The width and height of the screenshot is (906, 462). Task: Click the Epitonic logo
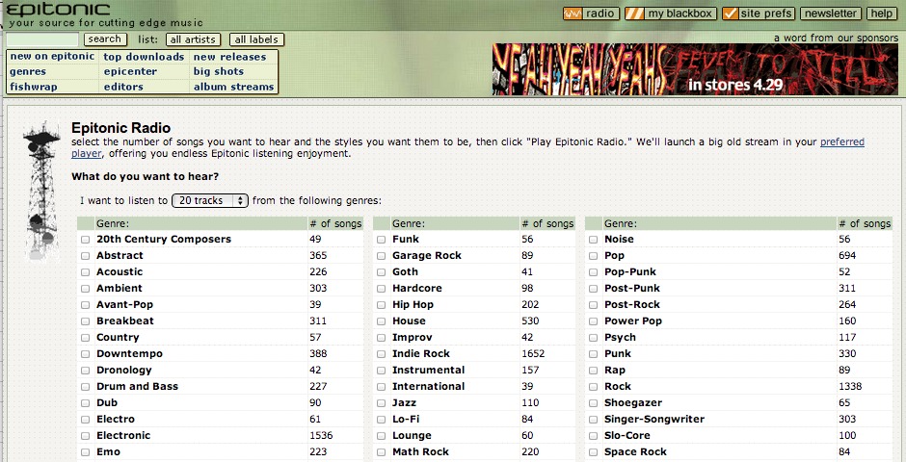coord(58,10)
